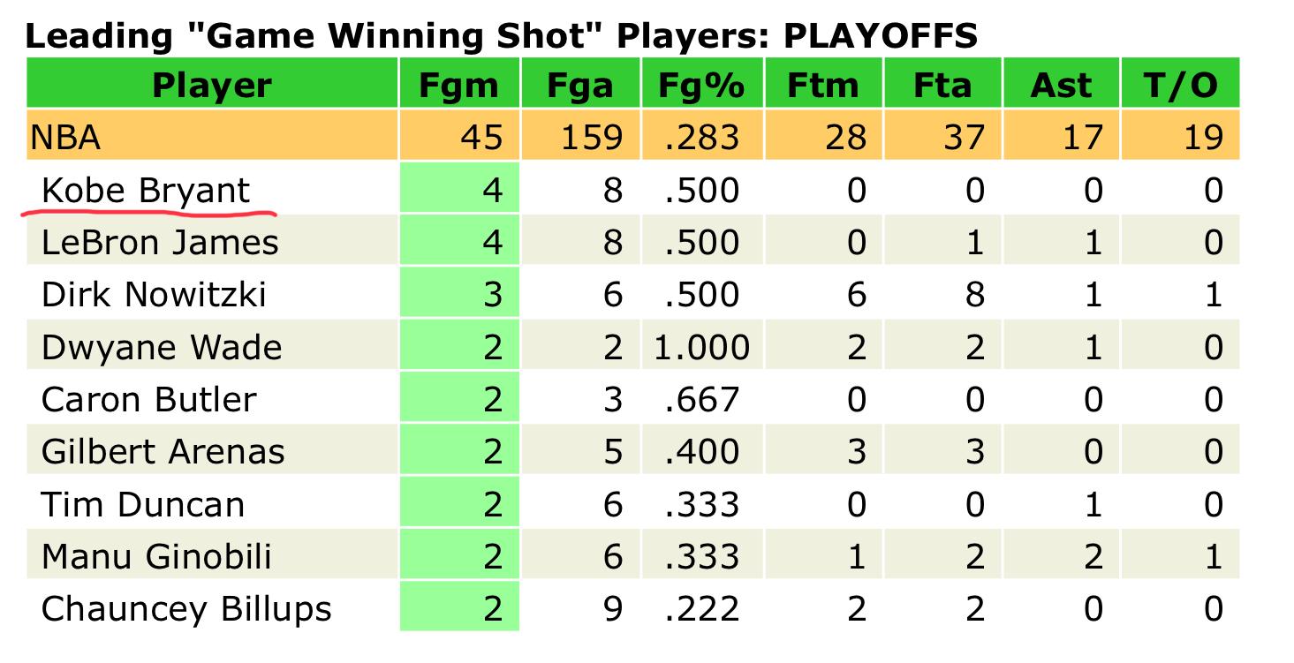The image size is (1294, 663).
Task: Click Dwyane Wade player name
Action: tap(162, 347)
